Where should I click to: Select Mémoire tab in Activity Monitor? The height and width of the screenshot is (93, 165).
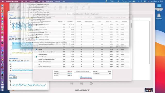pyautogui.click(x=106, y=17)
